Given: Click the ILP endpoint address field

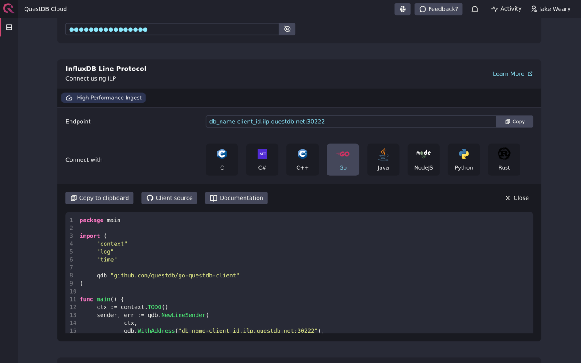Looking at the screenshot, I should [x=351, y=122].
